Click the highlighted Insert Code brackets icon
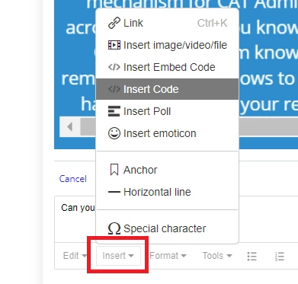Image resolution: width=298 pixels, height=284 pixels. tap(114, 89)
